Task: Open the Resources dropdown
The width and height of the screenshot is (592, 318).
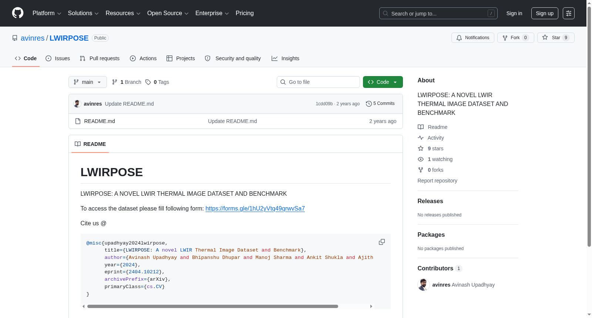Action: point(123,13)
